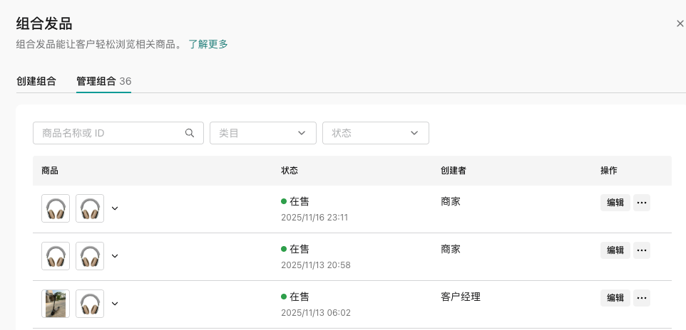The image size is (686, 330).
Task: Open more actions for the 20:58 row
Action: pyautogui.click(x=642, y=250)
